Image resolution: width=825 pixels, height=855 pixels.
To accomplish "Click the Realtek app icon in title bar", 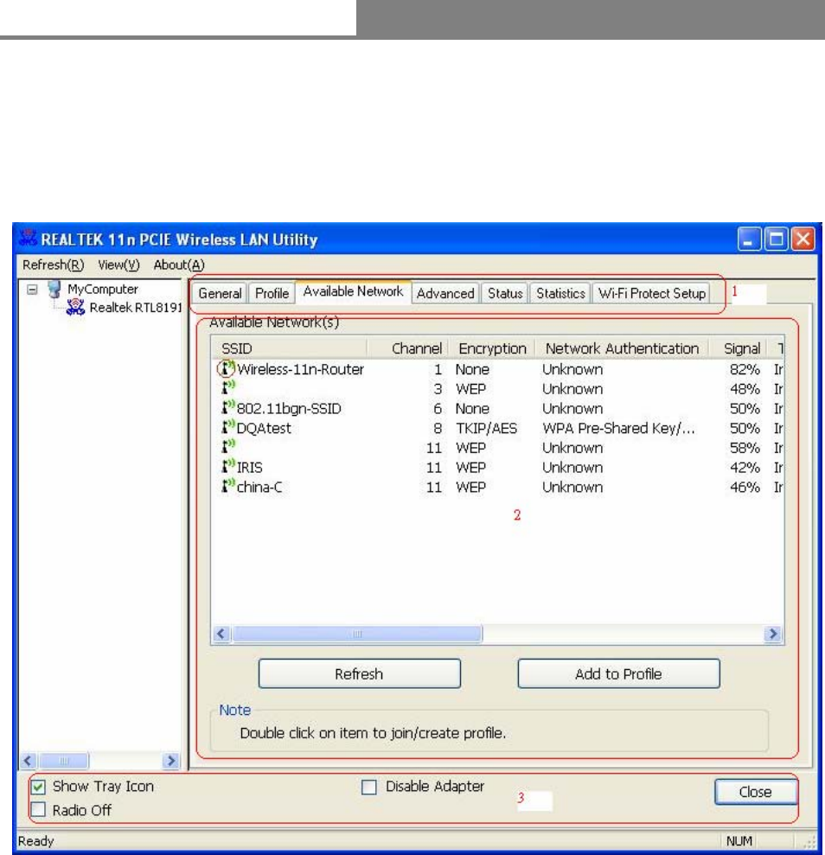I will coord(28,239).
